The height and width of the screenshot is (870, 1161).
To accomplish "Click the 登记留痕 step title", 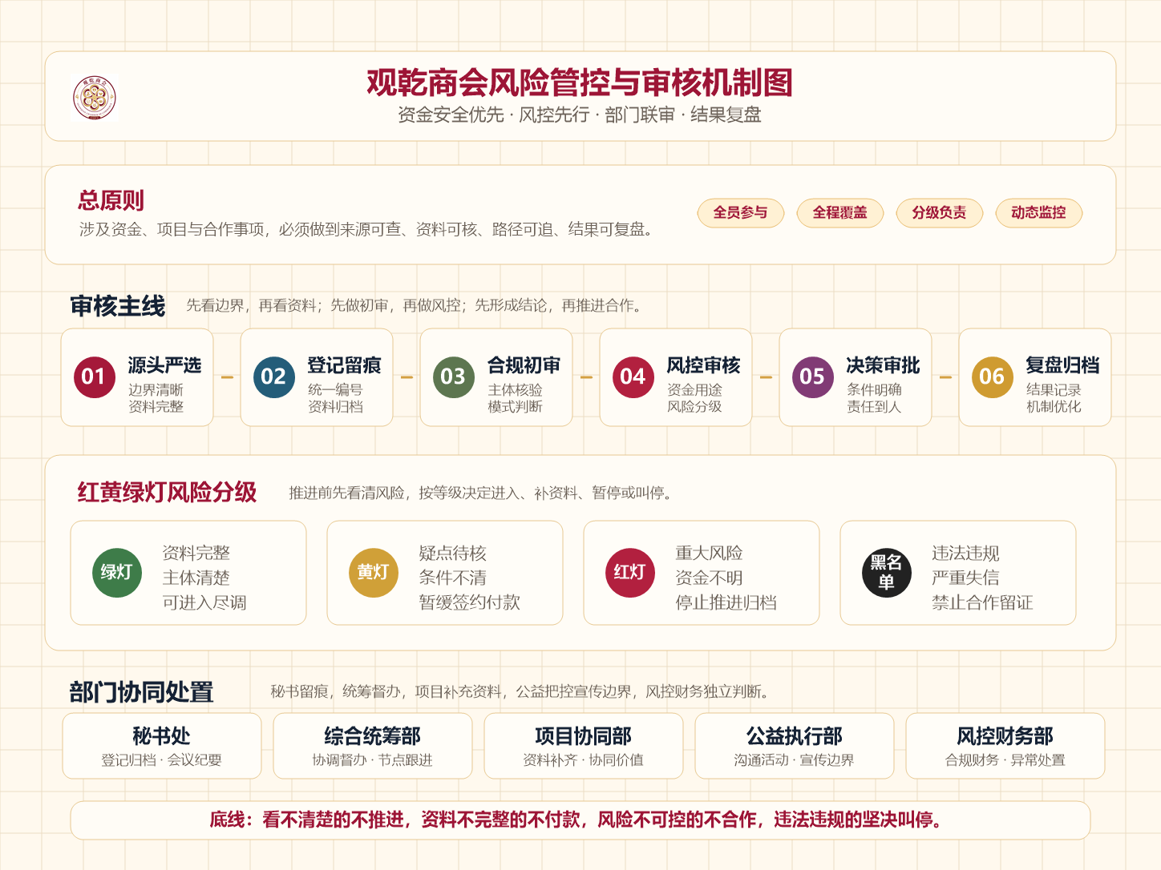I will (x=344, y=365).
